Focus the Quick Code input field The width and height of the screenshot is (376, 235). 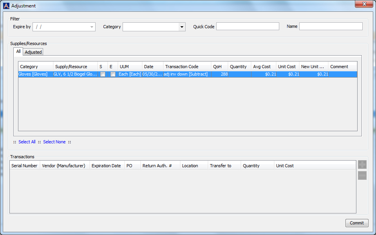[x=248, y=27]
